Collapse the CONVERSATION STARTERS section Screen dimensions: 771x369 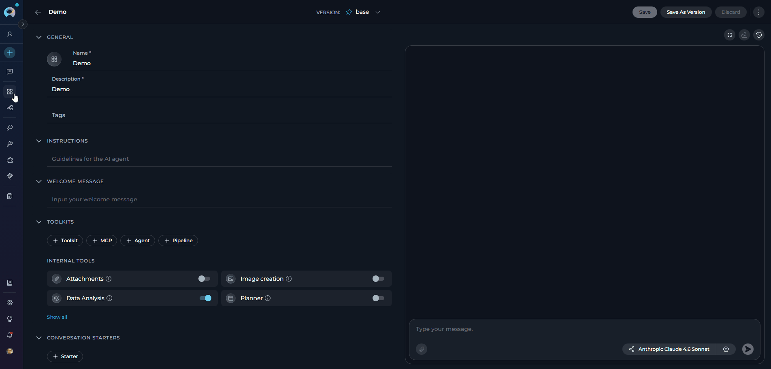39,338
